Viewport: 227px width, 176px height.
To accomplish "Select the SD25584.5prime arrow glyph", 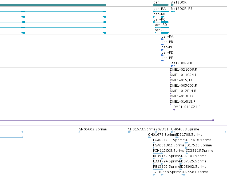I will click(183, 175).
